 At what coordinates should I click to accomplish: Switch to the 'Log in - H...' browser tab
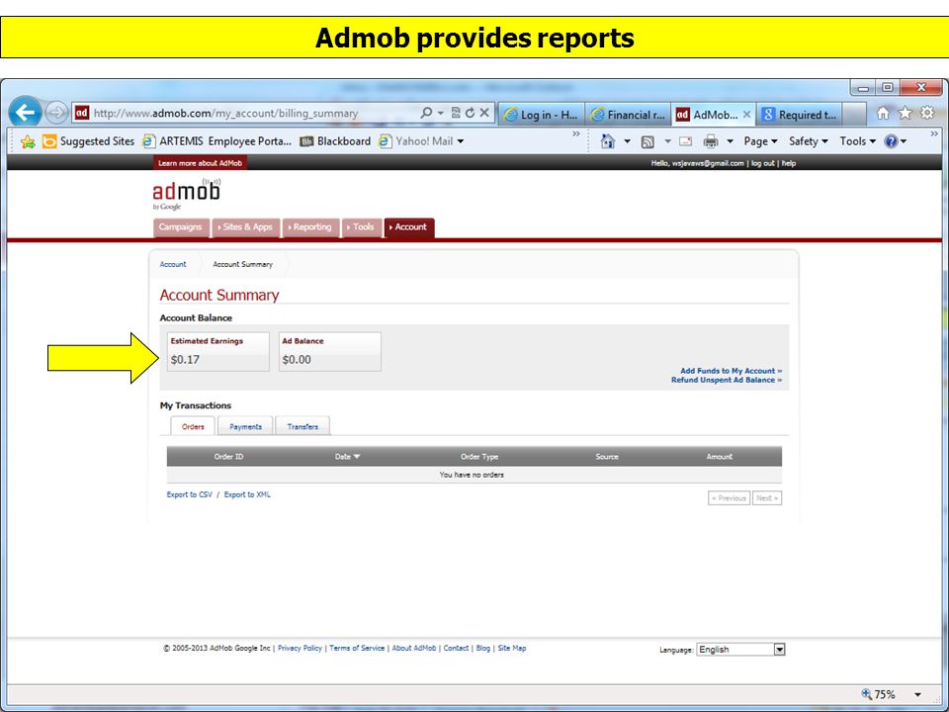542,115
